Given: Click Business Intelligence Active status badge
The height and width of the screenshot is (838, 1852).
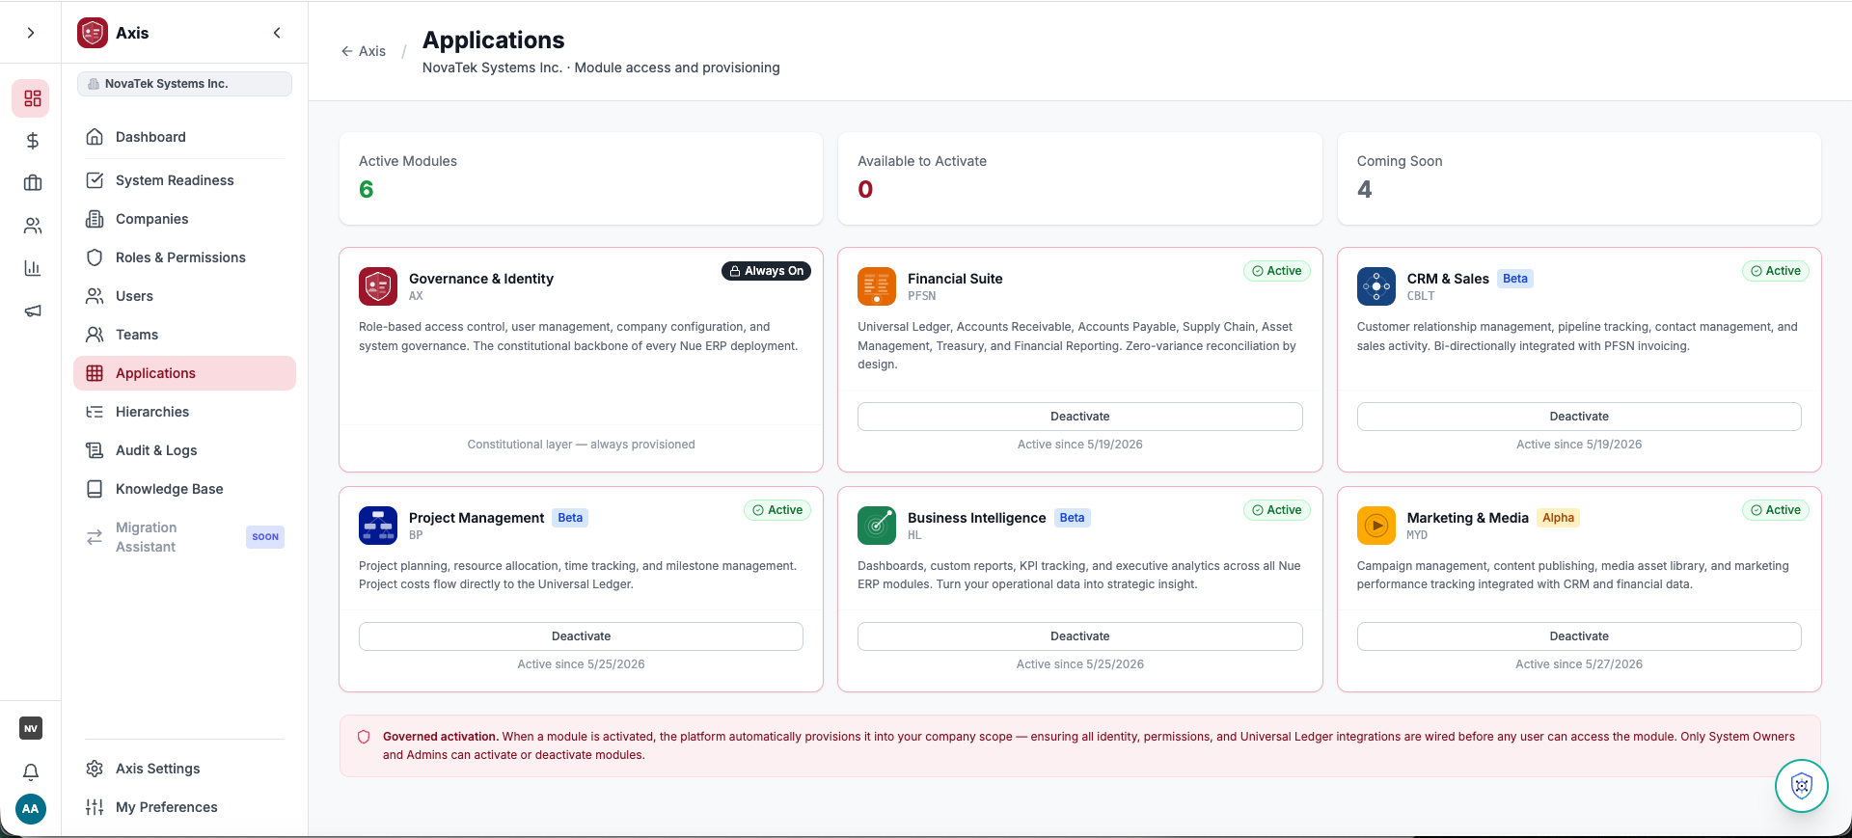Looking at the screenshot, I should click(x=1277, y=510).
